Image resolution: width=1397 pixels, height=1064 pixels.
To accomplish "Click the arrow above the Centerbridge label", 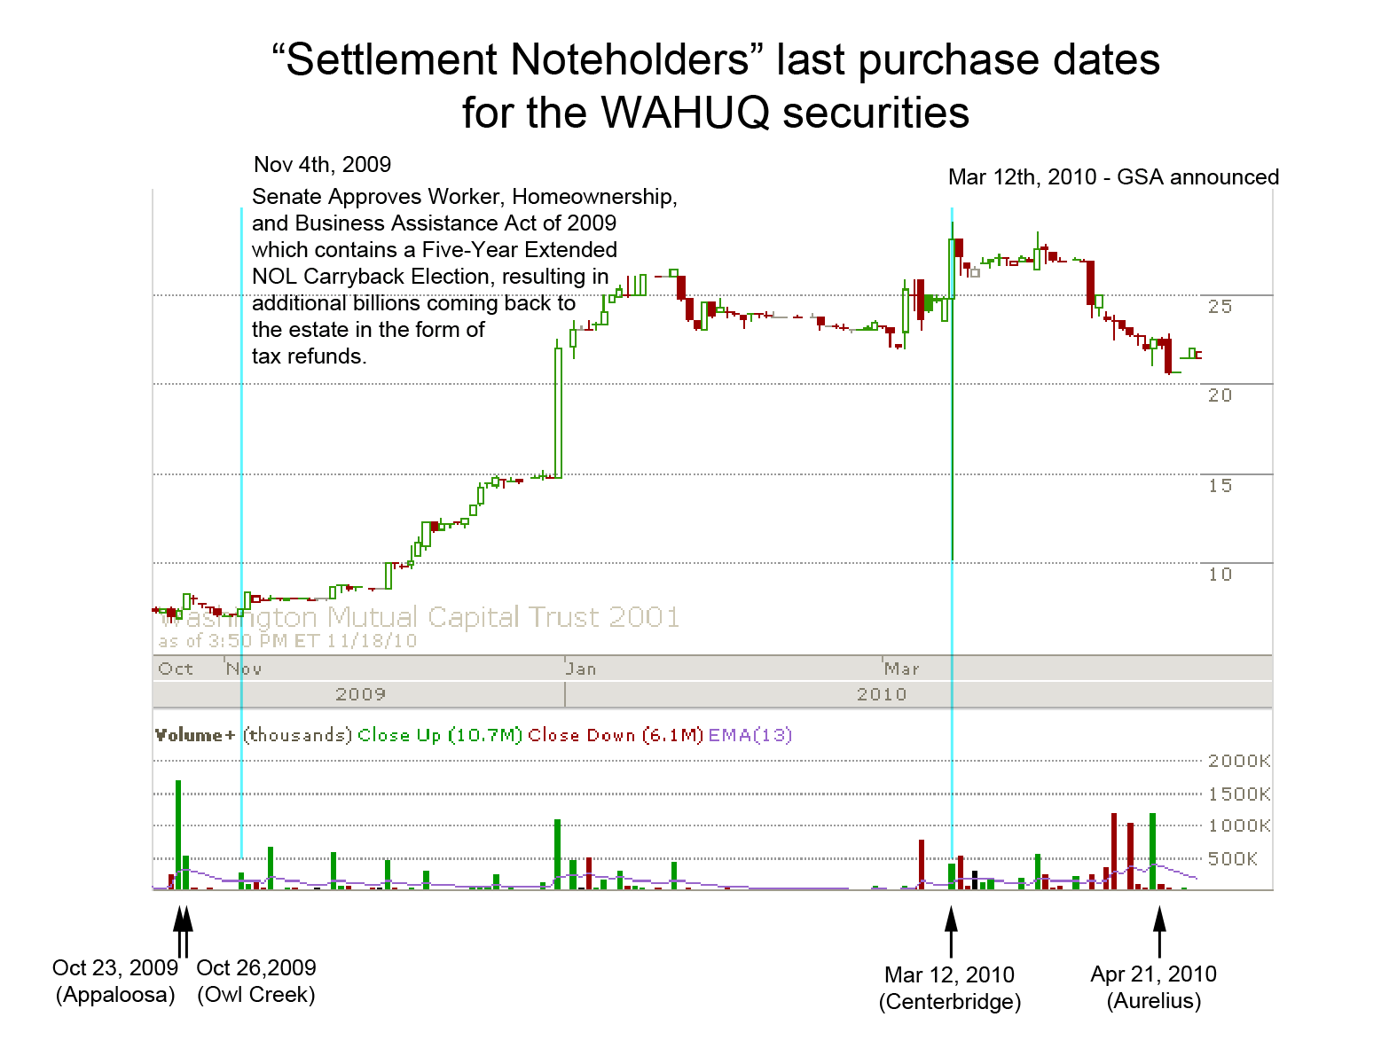I will tap(951, 930).
